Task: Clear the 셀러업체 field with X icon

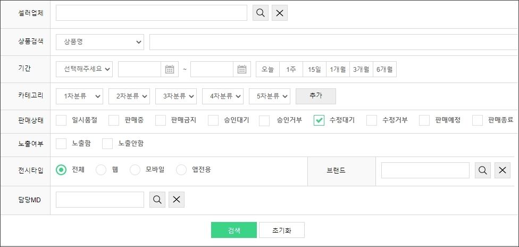Action: [x=280, y=13]
